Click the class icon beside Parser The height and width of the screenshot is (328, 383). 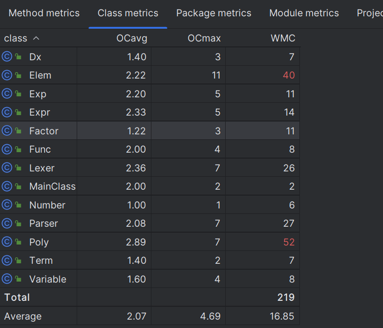pos(7,223)
